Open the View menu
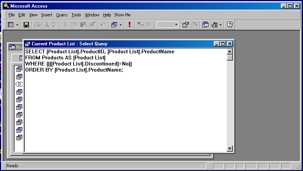The image size is (303, 171). tap(33, 15)
